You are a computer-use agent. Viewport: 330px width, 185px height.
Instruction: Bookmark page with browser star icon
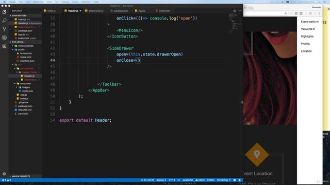point(286,13)
